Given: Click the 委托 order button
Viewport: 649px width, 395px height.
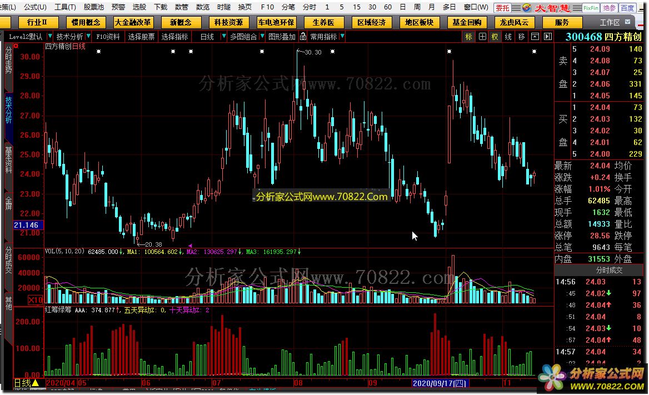Looking at the screenshot, I should tap(502, 7).
